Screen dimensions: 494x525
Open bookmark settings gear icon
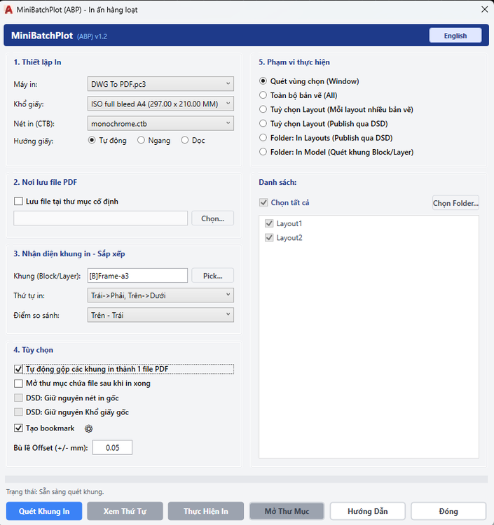click(x=88, y=428)
